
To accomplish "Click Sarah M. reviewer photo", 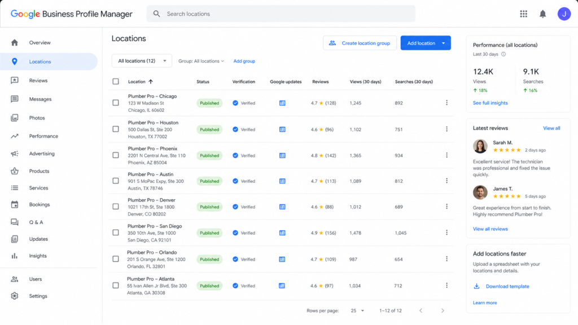I will coord(480,146).
